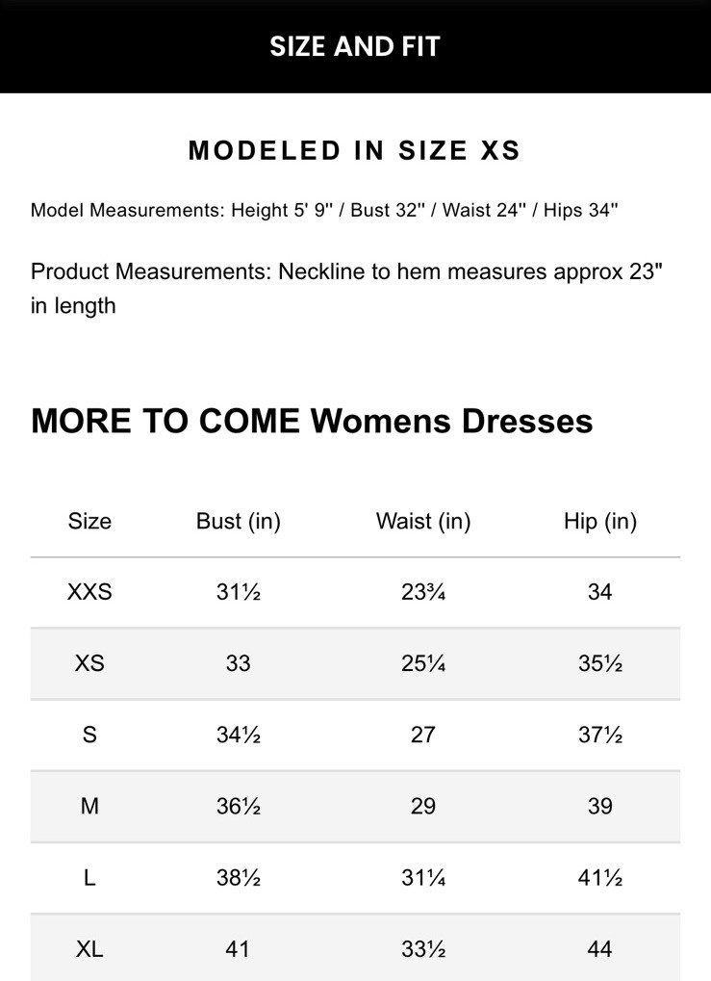711x981 pixels.
Task: Click the 31½ bust value for XXS
Action: click(238, 591)
